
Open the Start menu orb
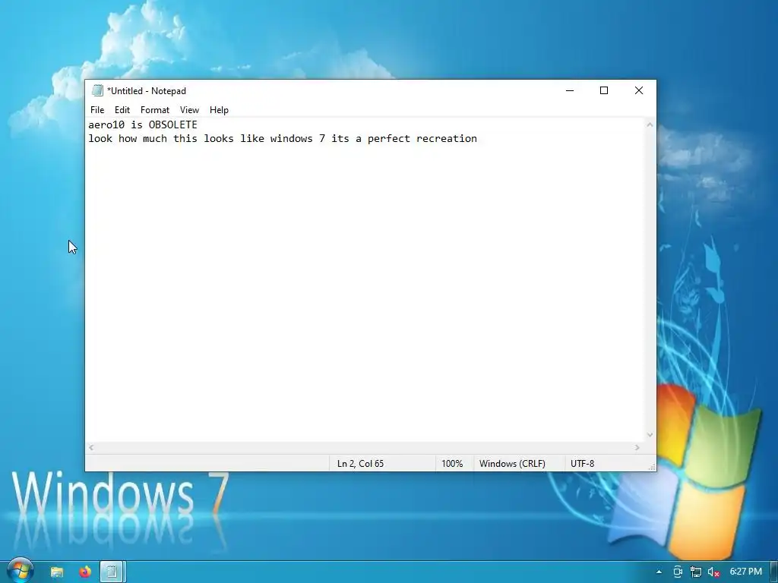(20, 571)
